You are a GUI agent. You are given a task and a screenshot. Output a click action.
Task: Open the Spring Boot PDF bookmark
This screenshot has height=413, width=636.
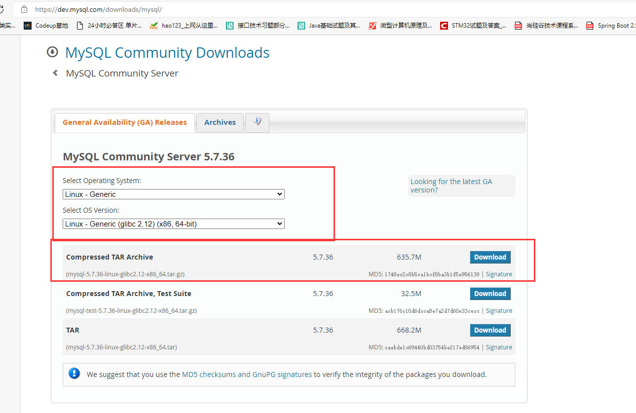click(611, 26)
